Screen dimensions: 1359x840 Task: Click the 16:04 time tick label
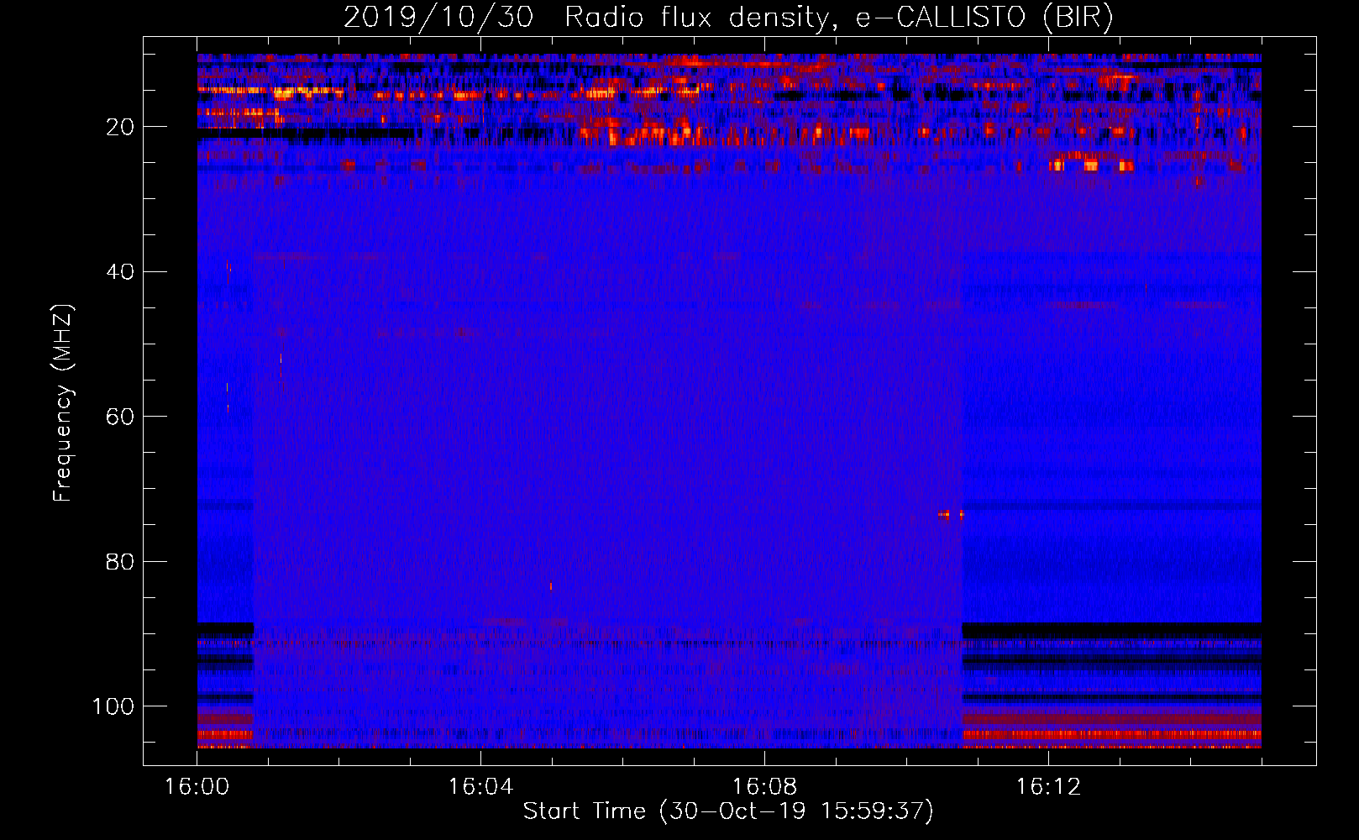pos(480,787)
